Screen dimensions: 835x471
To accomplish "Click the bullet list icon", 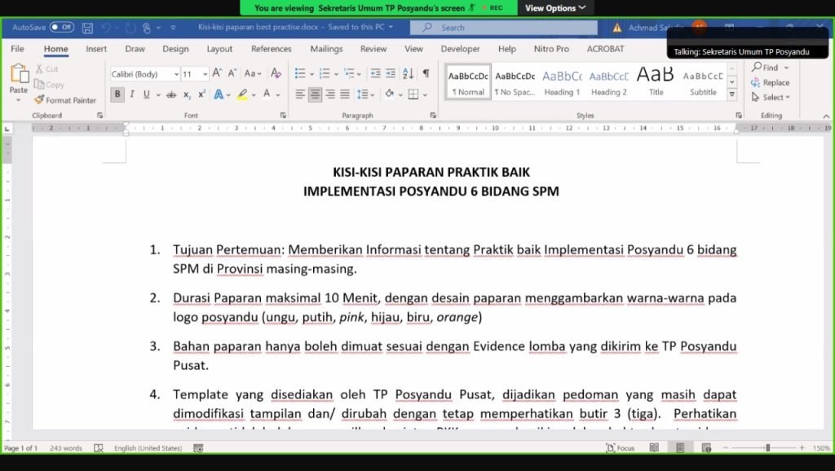I will tap(300, 73).
